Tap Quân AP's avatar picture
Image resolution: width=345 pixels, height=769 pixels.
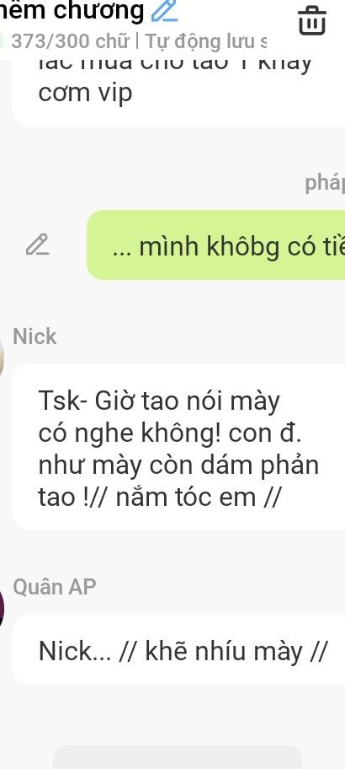pyautogui.click(x=2, y=608)
